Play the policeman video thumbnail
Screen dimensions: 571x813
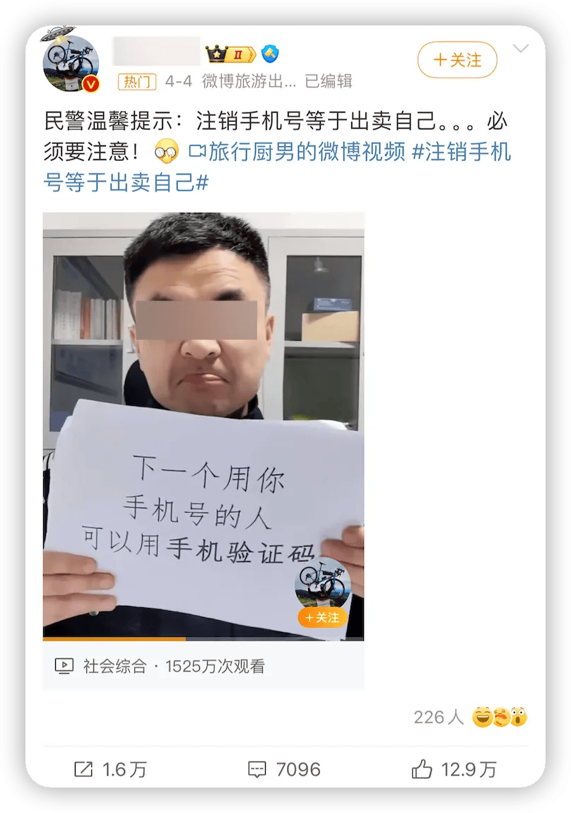[203, 426]
